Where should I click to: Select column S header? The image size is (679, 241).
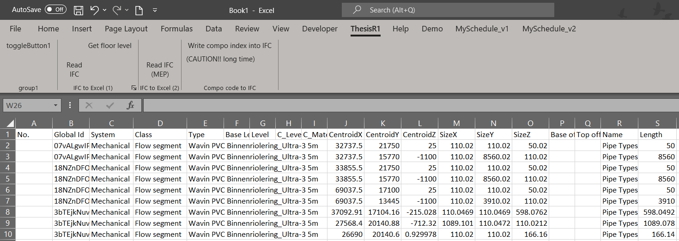click(657, 123)
